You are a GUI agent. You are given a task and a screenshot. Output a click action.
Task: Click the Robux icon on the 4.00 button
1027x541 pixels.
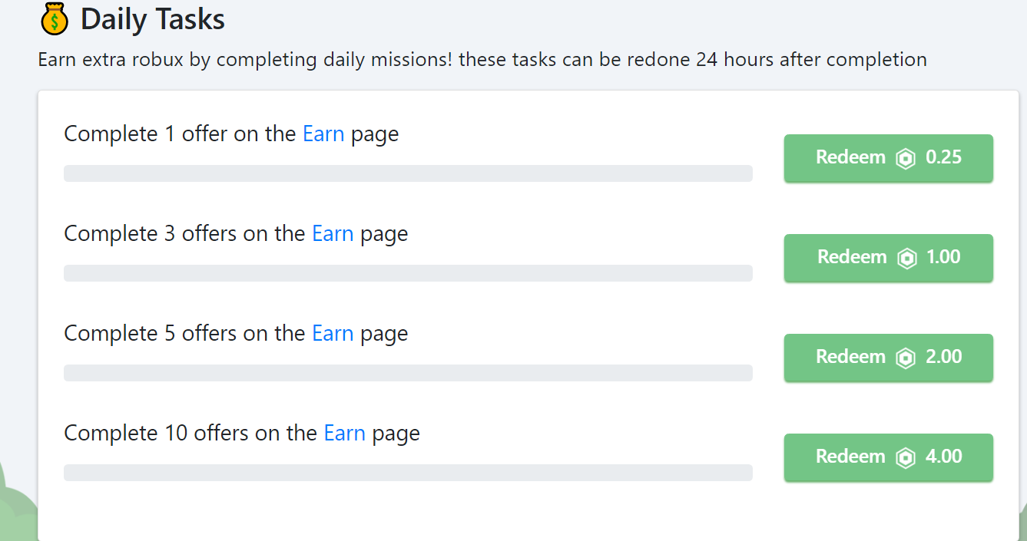click(x=906, y=457)
